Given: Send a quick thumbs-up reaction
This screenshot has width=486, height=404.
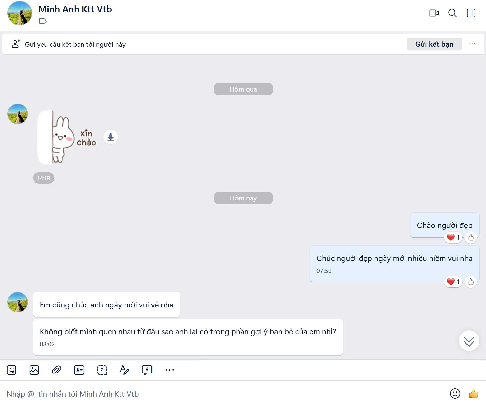Looking at the screenshot, I should click(x=473, y=393).
